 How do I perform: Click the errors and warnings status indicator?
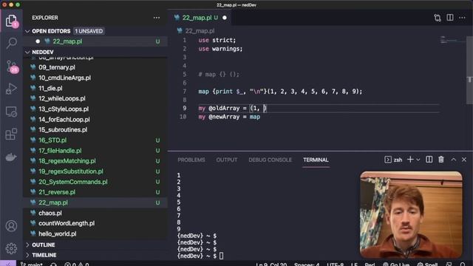77,265
